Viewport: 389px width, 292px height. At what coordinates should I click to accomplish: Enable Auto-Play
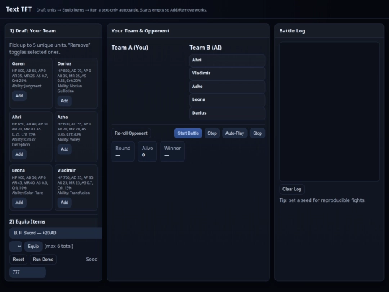[x=235, y=133]
